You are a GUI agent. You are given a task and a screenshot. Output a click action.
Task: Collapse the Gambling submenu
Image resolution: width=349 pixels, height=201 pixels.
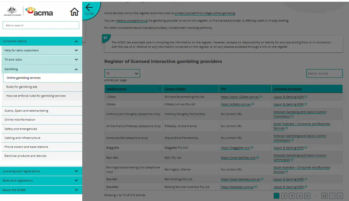coord(76,69)
